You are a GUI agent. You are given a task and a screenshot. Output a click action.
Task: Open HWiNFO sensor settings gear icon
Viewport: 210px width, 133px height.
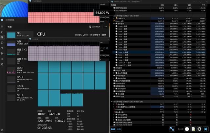point(199,129)
